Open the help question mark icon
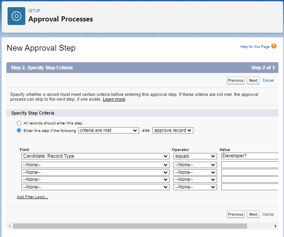284x237 pixels. pyautogui.click(x=274, y=46)
